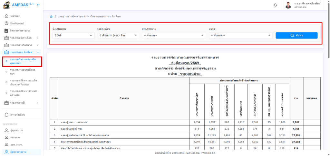Click the home icon in the breadcrumb
The height and width of the screenshot is (156, 330).
[51, 16]
